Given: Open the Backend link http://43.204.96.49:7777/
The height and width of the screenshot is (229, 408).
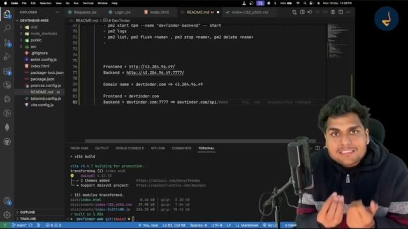Looking at the screenshot, I should point(155,73).
